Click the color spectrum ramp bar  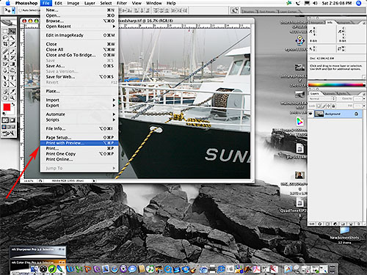pos(336,85)
